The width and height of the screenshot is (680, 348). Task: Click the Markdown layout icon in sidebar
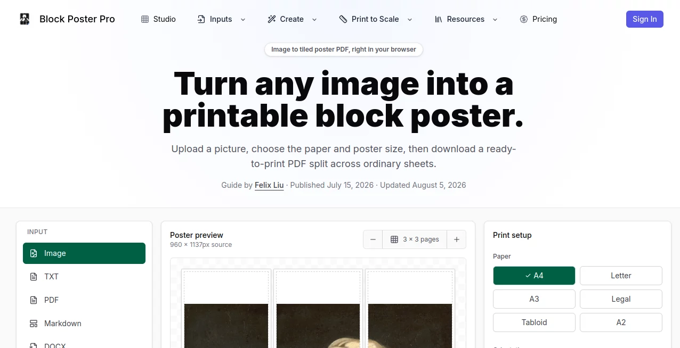(34, 324)
